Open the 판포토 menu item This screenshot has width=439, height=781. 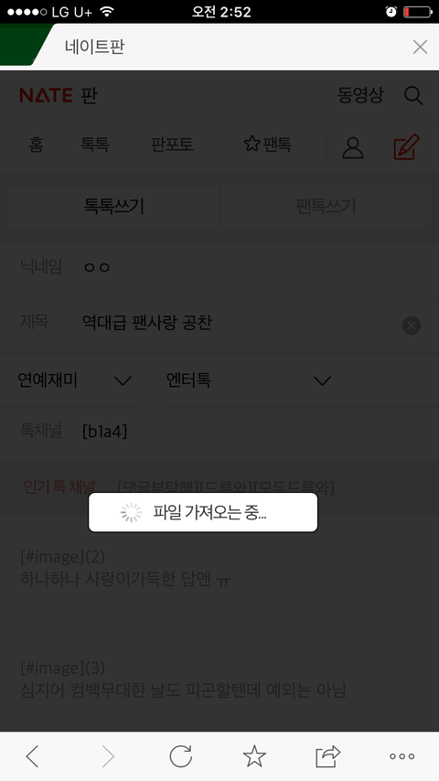point(172,144)
